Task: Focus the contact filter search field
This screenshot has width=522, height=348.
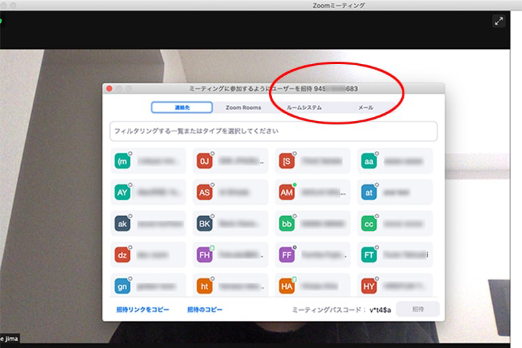Action: (274, 131)
